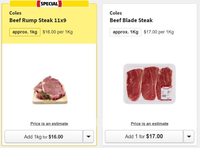The width and height of the screenshot is (200, 148).
Task: Click the Coles brand above Beef Blade Steak
Action: coord(116,13)
